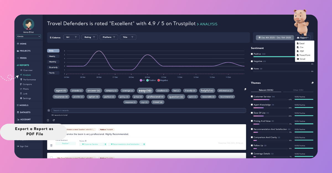
Task: Toggle the All series legend dot
Action: click(141, 80)
